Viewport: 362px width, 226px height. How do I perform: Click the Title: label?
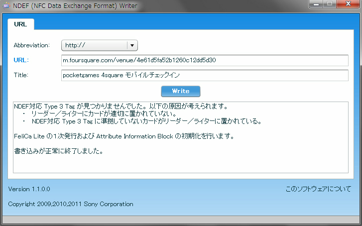click(x=21, y=75)
